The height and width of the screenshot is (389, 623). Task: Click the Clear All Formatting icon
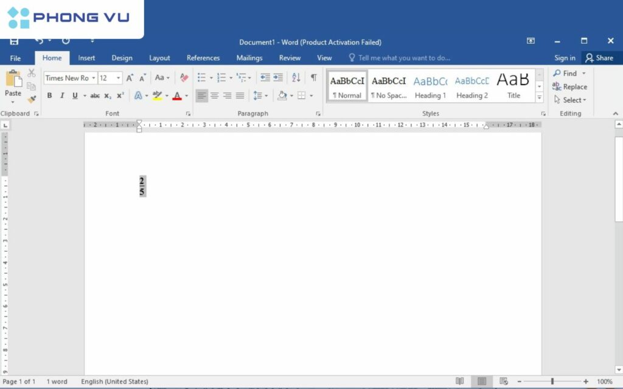[184, 78]
